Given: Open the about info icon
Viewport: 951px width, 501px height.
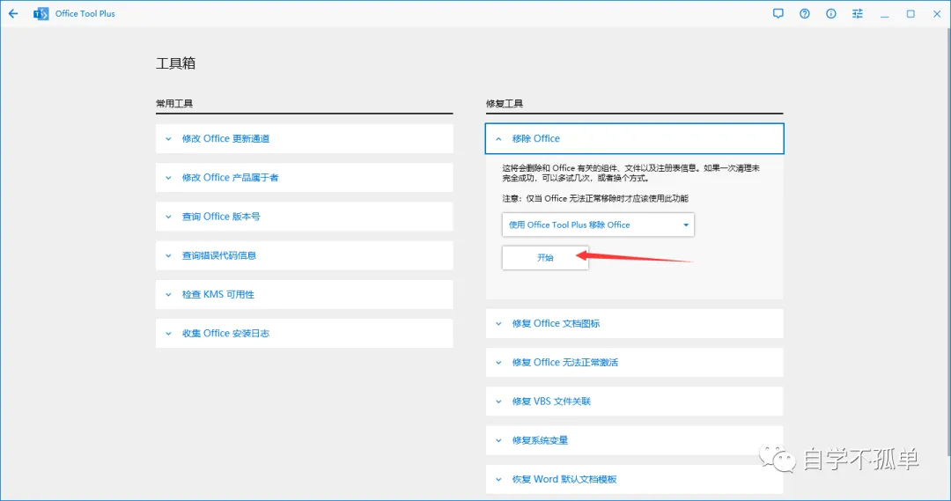Looking at the screenshot, I should coord(831,13).
